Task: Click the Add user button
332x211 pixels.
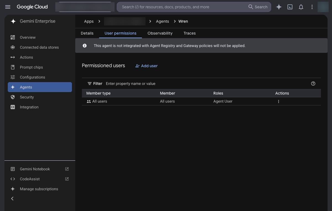Action: (146, 66)
